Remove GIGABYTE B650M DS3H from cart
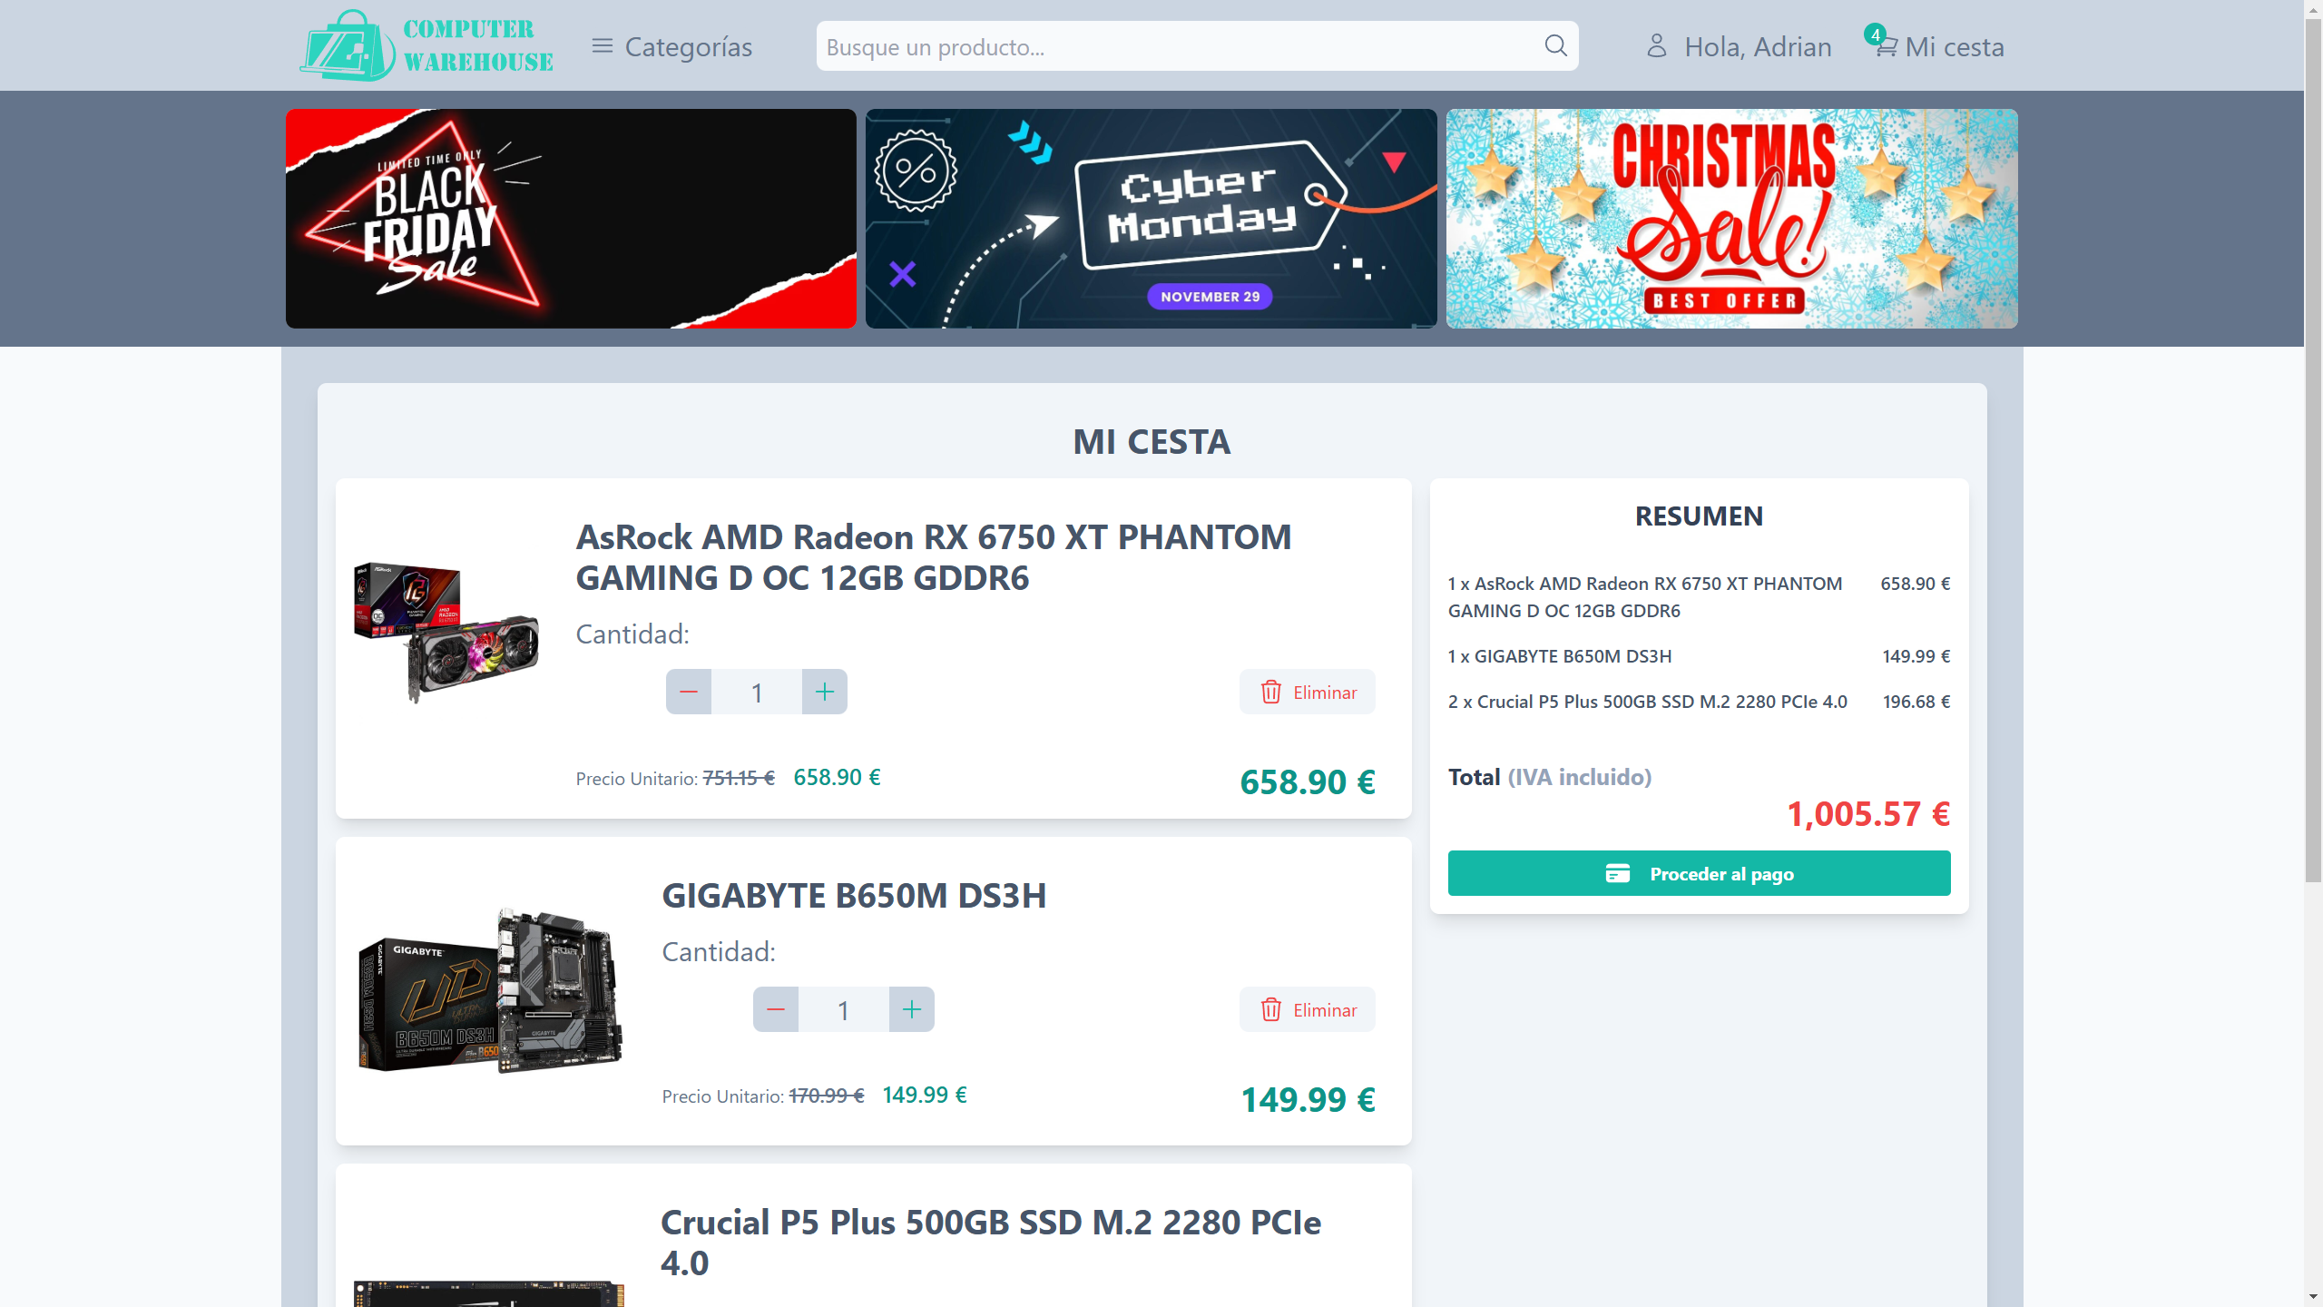The width and height of the screenshot is (2323, 1307). [x=1308, y=1009]
